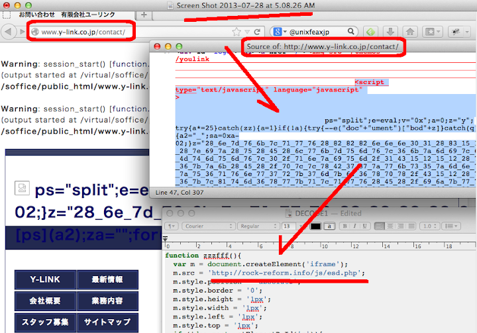
Task: Center align text in TextEdit
Action: point(390,226)
